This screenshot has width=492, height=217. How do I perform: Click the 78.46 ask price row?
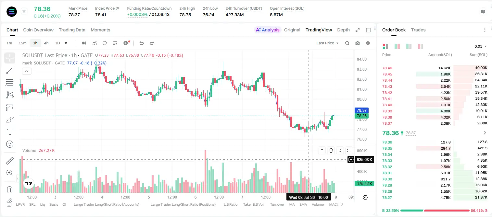(435, 68)
